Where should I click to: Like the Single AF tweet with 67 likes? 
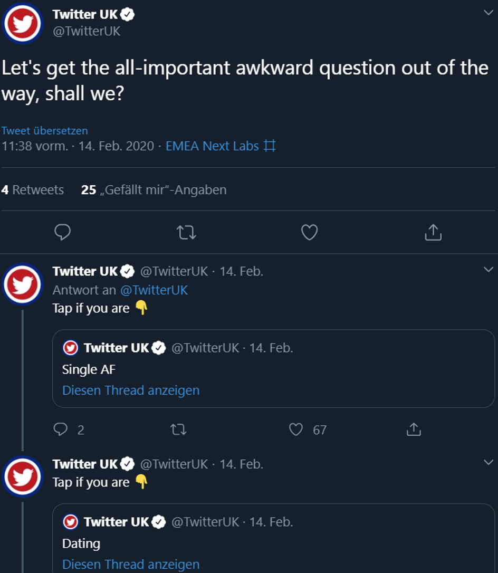[x=296, y=429]
